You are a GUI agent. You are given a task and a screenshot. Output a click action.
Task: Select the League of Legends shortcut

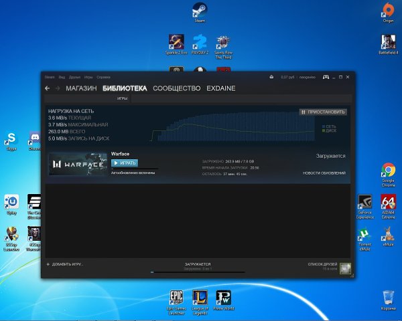[x=200, y=302]
